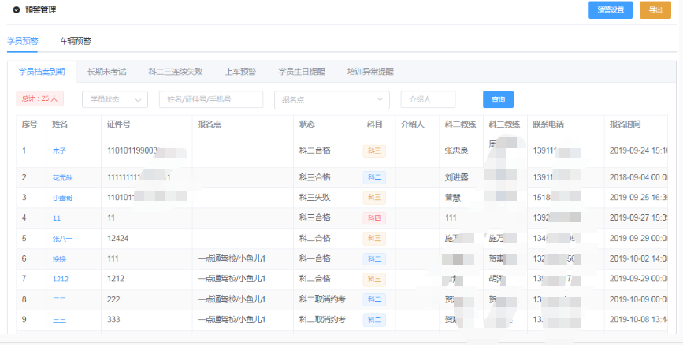The width and height of the screenshot is (683, 345).
Task: Click the 科一合格 status cell
Action: [315, 258]
